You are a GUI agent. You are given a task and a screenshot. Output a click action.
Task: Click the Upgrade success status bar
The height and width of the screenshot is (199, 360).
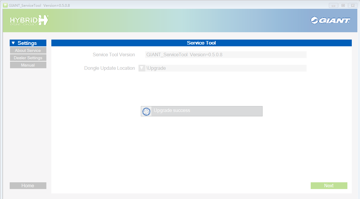pyautogui.click(x=202, y=111)
